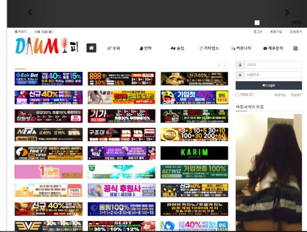This screenshot has height=232, width=307.
Task: Open the hamburger menu icon
Action: pyautogui.click(x=295, y=48)
